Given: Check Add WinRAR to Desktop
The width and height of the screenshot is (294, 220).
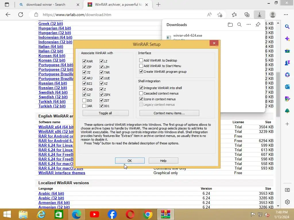Looking at the screenshot, I should point(141,60).
